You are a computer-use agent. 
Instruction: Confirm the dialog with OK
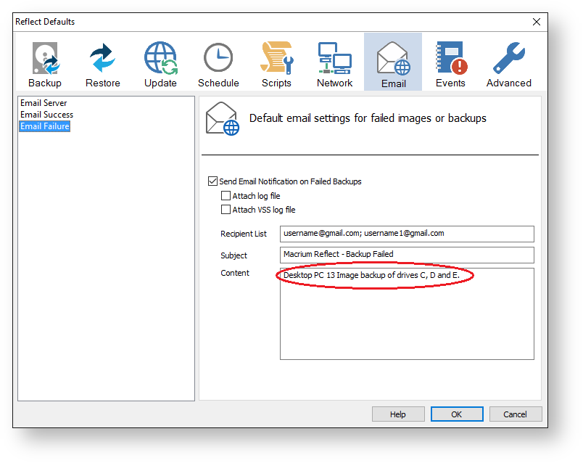pos(457,414)
